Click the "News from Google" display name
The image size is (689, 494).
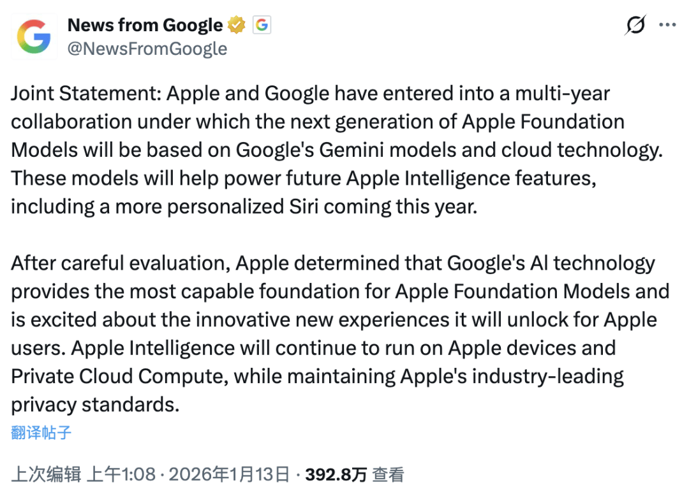pos(145,25)
